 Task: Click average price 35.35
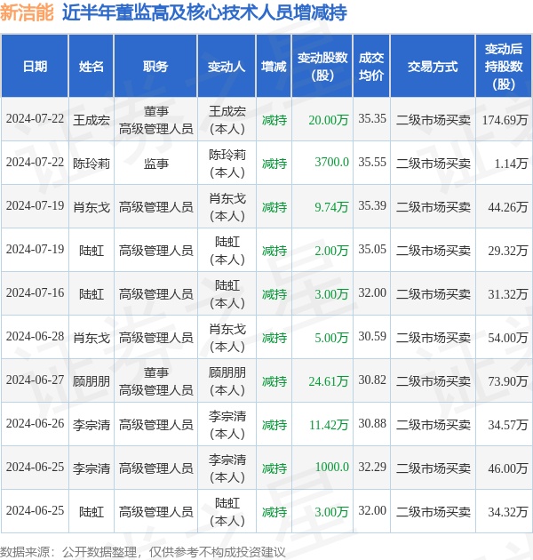(372, 119)
